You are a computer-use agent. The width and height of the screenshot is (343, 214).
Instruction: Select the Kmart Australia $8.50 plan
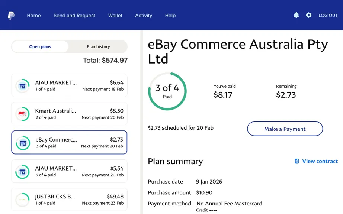pyautogui.click(x=69, y=114)
